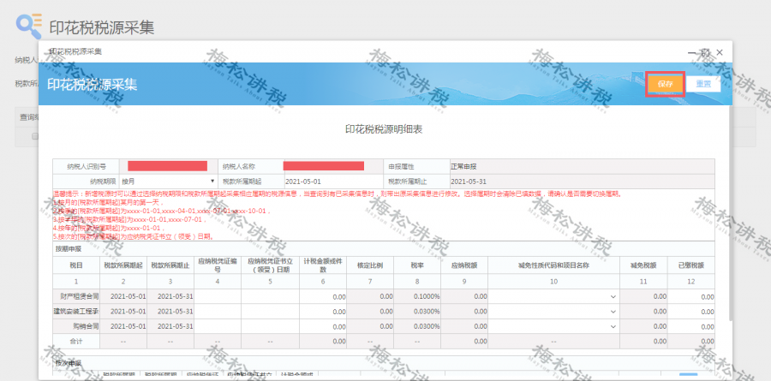Click 计税金额 cell in 建筑安装工程承 row
The height and width of the screenshot is (381, 771).
click(323, 311)
